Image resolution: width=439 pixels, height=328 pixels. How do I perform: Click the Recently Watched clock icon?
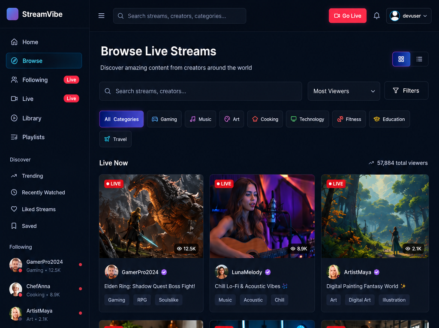(14, 193)
